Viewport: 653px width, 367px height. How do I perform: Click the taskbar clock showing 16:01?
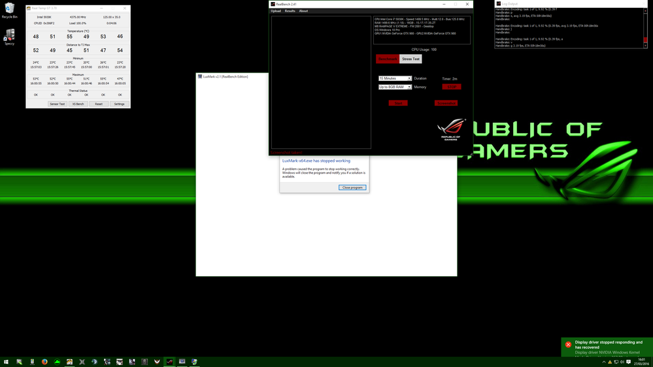point(641,362)
